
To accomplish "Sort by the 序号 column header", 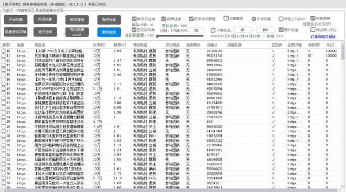I will pyautogui.click(x=6, y=45).
